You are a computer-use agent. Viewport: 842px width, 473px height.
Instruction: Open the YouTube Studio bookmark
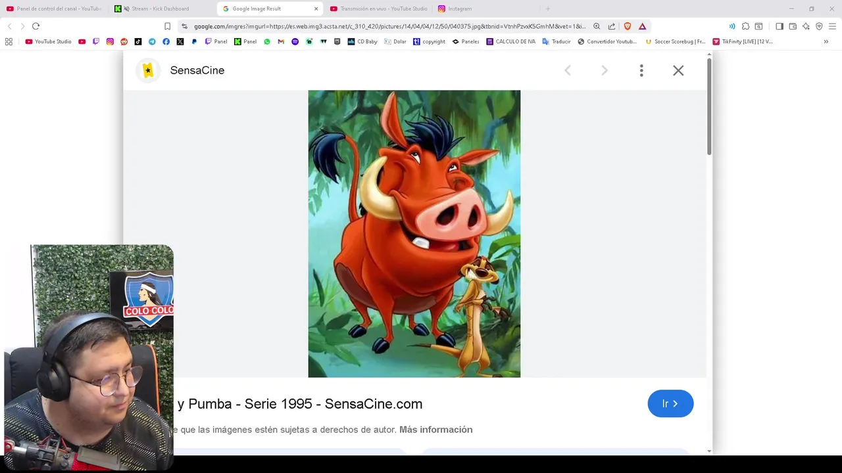pyautogui.click(x=49, y=41)
